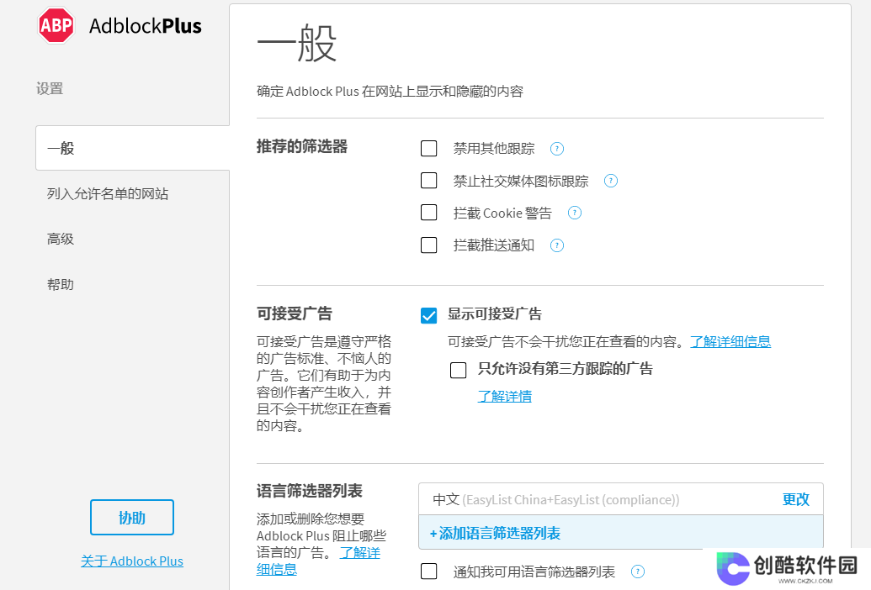
Task: Open help icon next to 禁用其他跟踪
Action: (x=556, y=149)
